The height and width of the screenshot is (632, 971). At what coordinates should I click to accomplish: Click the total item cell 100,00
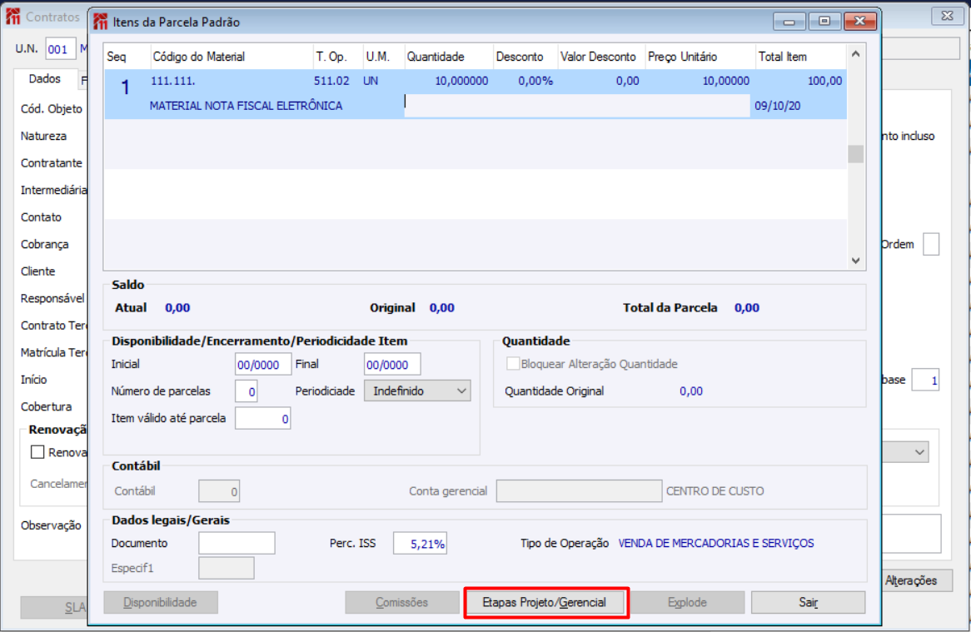tap(825, 81)
